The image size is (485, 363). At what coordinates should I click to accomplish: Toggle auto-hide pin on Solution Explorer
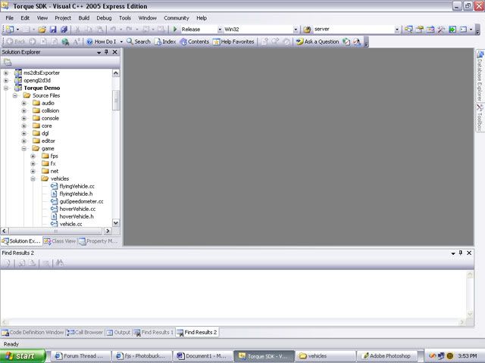[x=107, y=52]
